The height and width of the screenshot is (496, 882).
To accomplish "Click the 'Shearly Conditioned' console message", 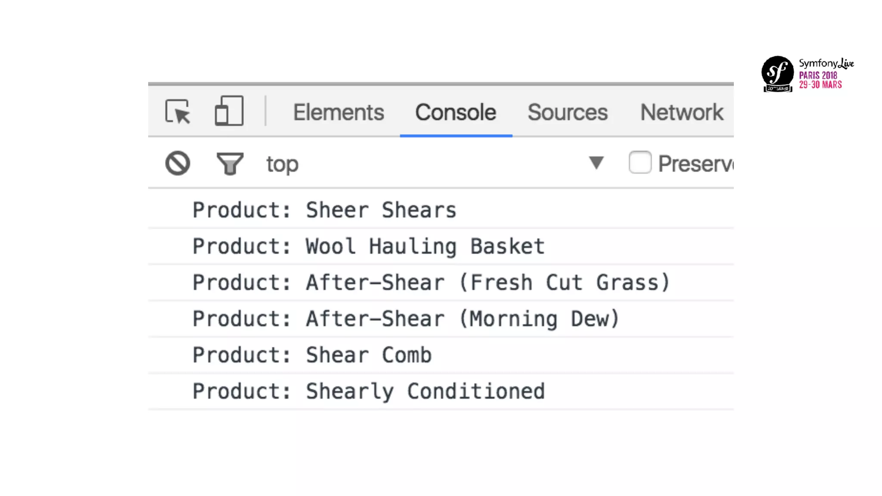I will click(369, 391).
